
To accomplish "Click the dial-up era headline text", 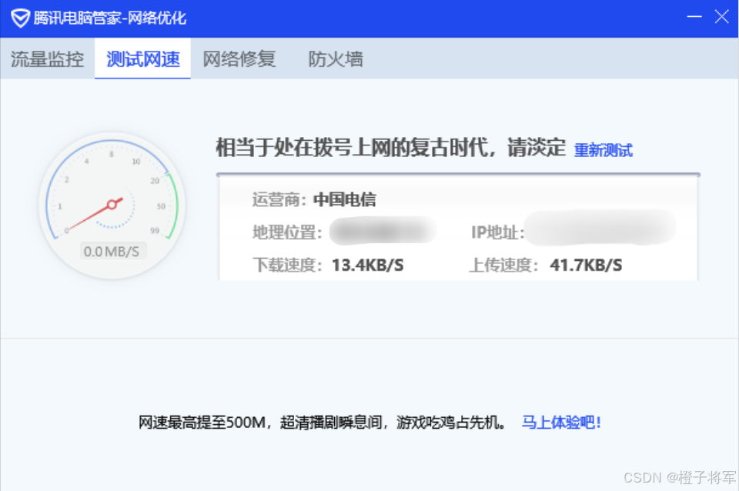I will (x=391, y=148).
